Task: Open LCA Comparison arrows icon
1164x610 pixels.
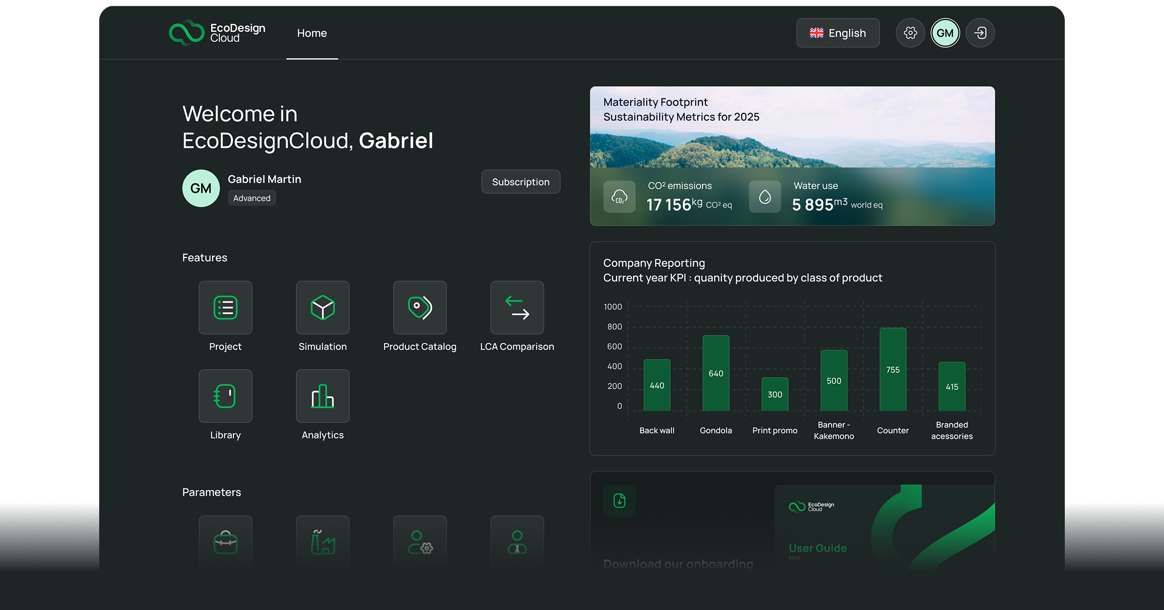Action: point(517,307)
